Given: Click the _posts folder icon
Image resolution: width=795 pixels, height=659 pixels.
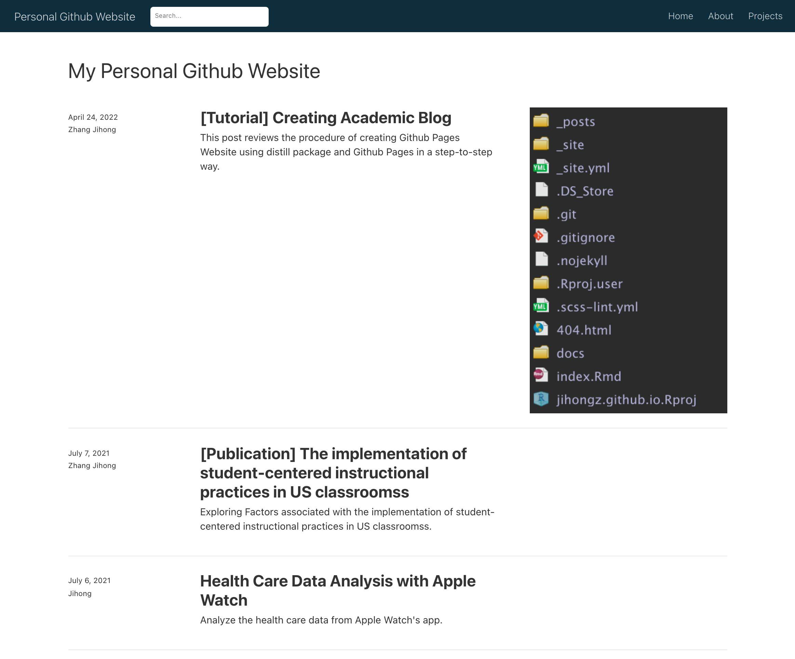Looking at the screenshot, I should click(x=541, y=121).
